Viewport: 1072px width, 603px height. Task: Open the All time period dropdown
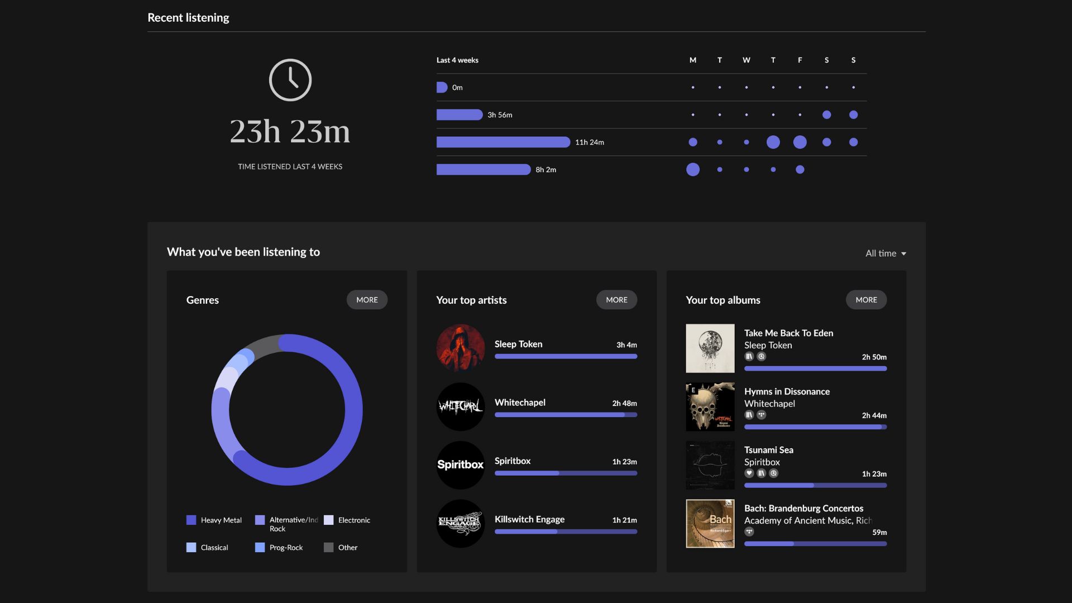[x=886, y=253]
